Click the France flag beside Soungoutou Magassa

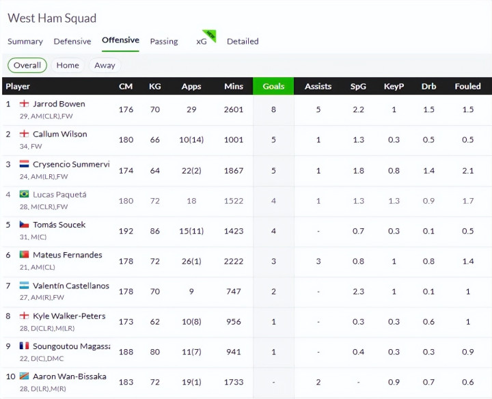pos(24,346)
